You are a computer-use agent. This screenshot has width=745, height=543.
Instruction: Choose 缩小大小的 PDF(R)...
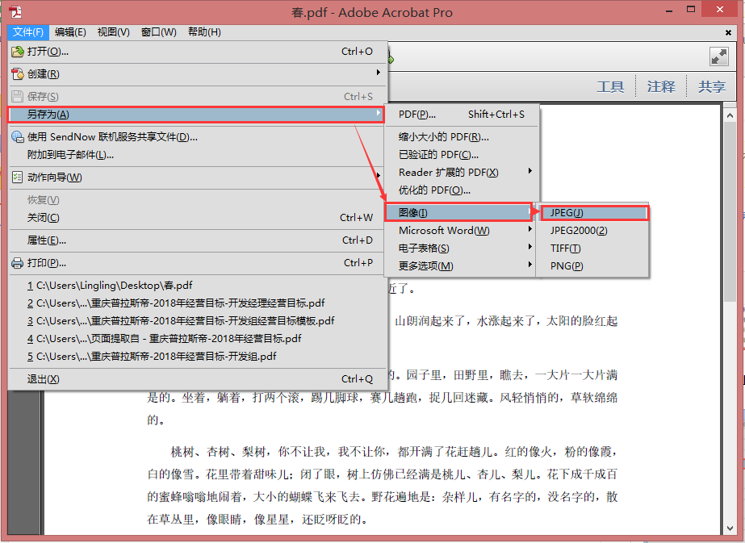(462, 137)
